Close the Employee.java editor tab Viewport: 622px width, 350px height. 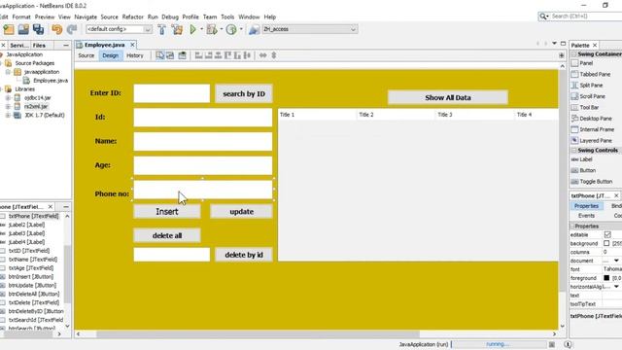point(132,45)
